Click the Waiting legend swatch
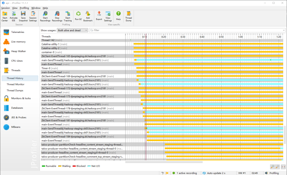 tap(60, 166)
